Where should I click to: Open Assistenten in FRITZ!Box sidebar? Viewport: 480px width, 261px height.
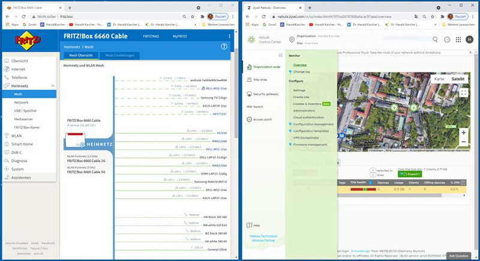tap(21, 178)
